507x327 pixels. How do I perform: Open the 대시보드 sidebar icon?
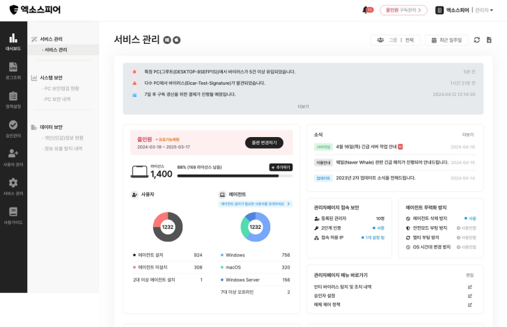13,42
